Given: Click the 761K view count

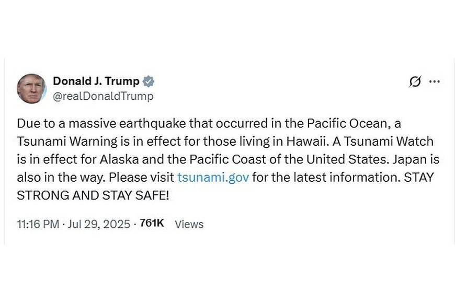Looking at the screenshot, I should (152, 224).
